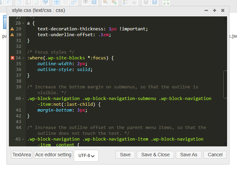
Task: Collapse the code block at line 40
Action: [x=23, y=99]
